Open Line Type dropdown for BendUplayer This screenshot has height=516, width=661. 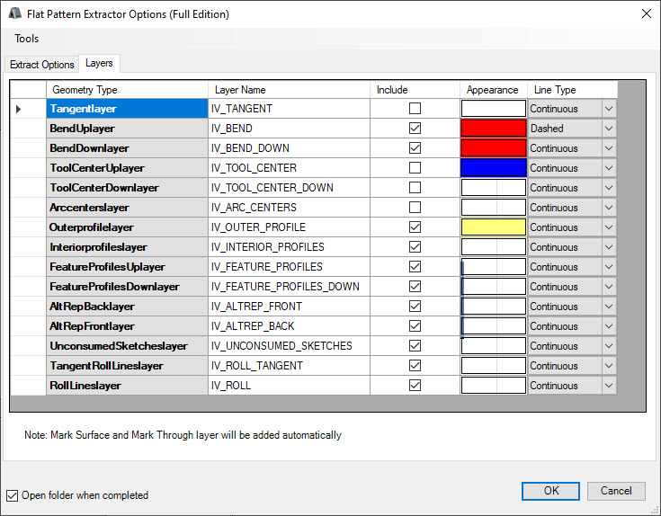[x=609, y=129]
